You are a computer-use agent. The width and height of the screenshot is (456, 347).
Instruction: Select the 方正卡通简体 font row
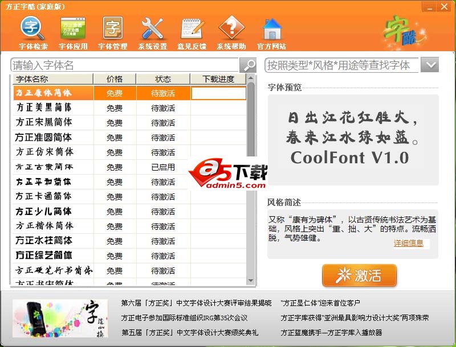pyautogui.click(x=130, y=197)
